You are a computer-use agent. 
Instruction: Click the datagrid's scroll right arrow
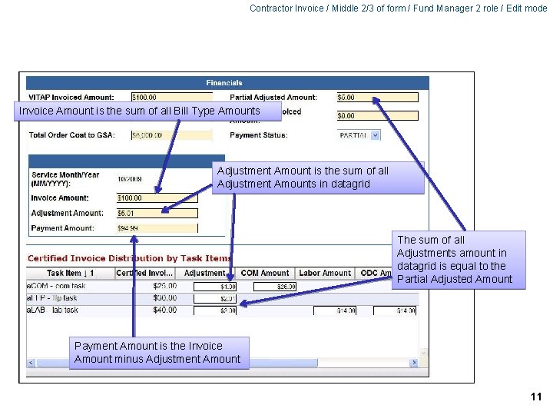(414, 363)
